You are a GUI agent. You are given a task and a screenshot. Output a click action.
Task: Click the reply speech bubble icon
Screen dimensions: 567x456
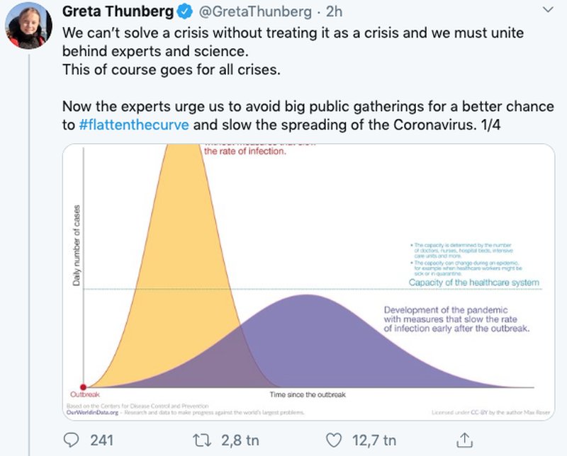72,440
